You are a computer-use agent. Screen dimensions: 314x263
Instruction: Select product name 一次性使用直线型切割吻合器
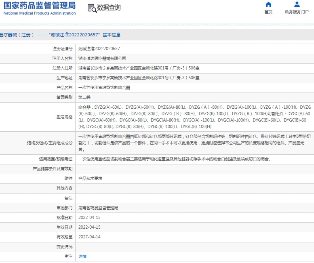(x=104, y=88)
